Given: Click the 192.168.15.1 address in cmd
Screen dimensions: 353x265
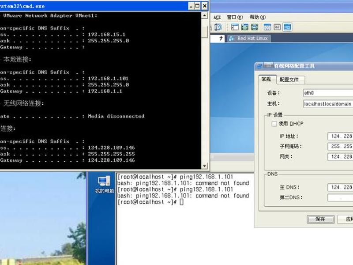Looking at the screenshot, I should 106,34.
